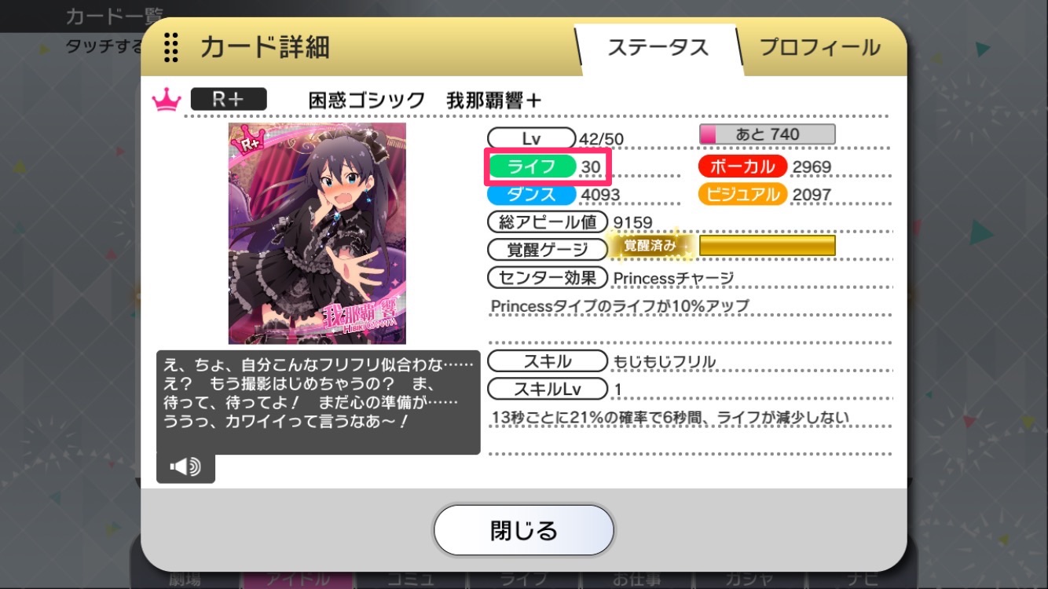Viewport: 1048px width, 589px height.
Task: Tap the センター効果 label
Action: 548,277
